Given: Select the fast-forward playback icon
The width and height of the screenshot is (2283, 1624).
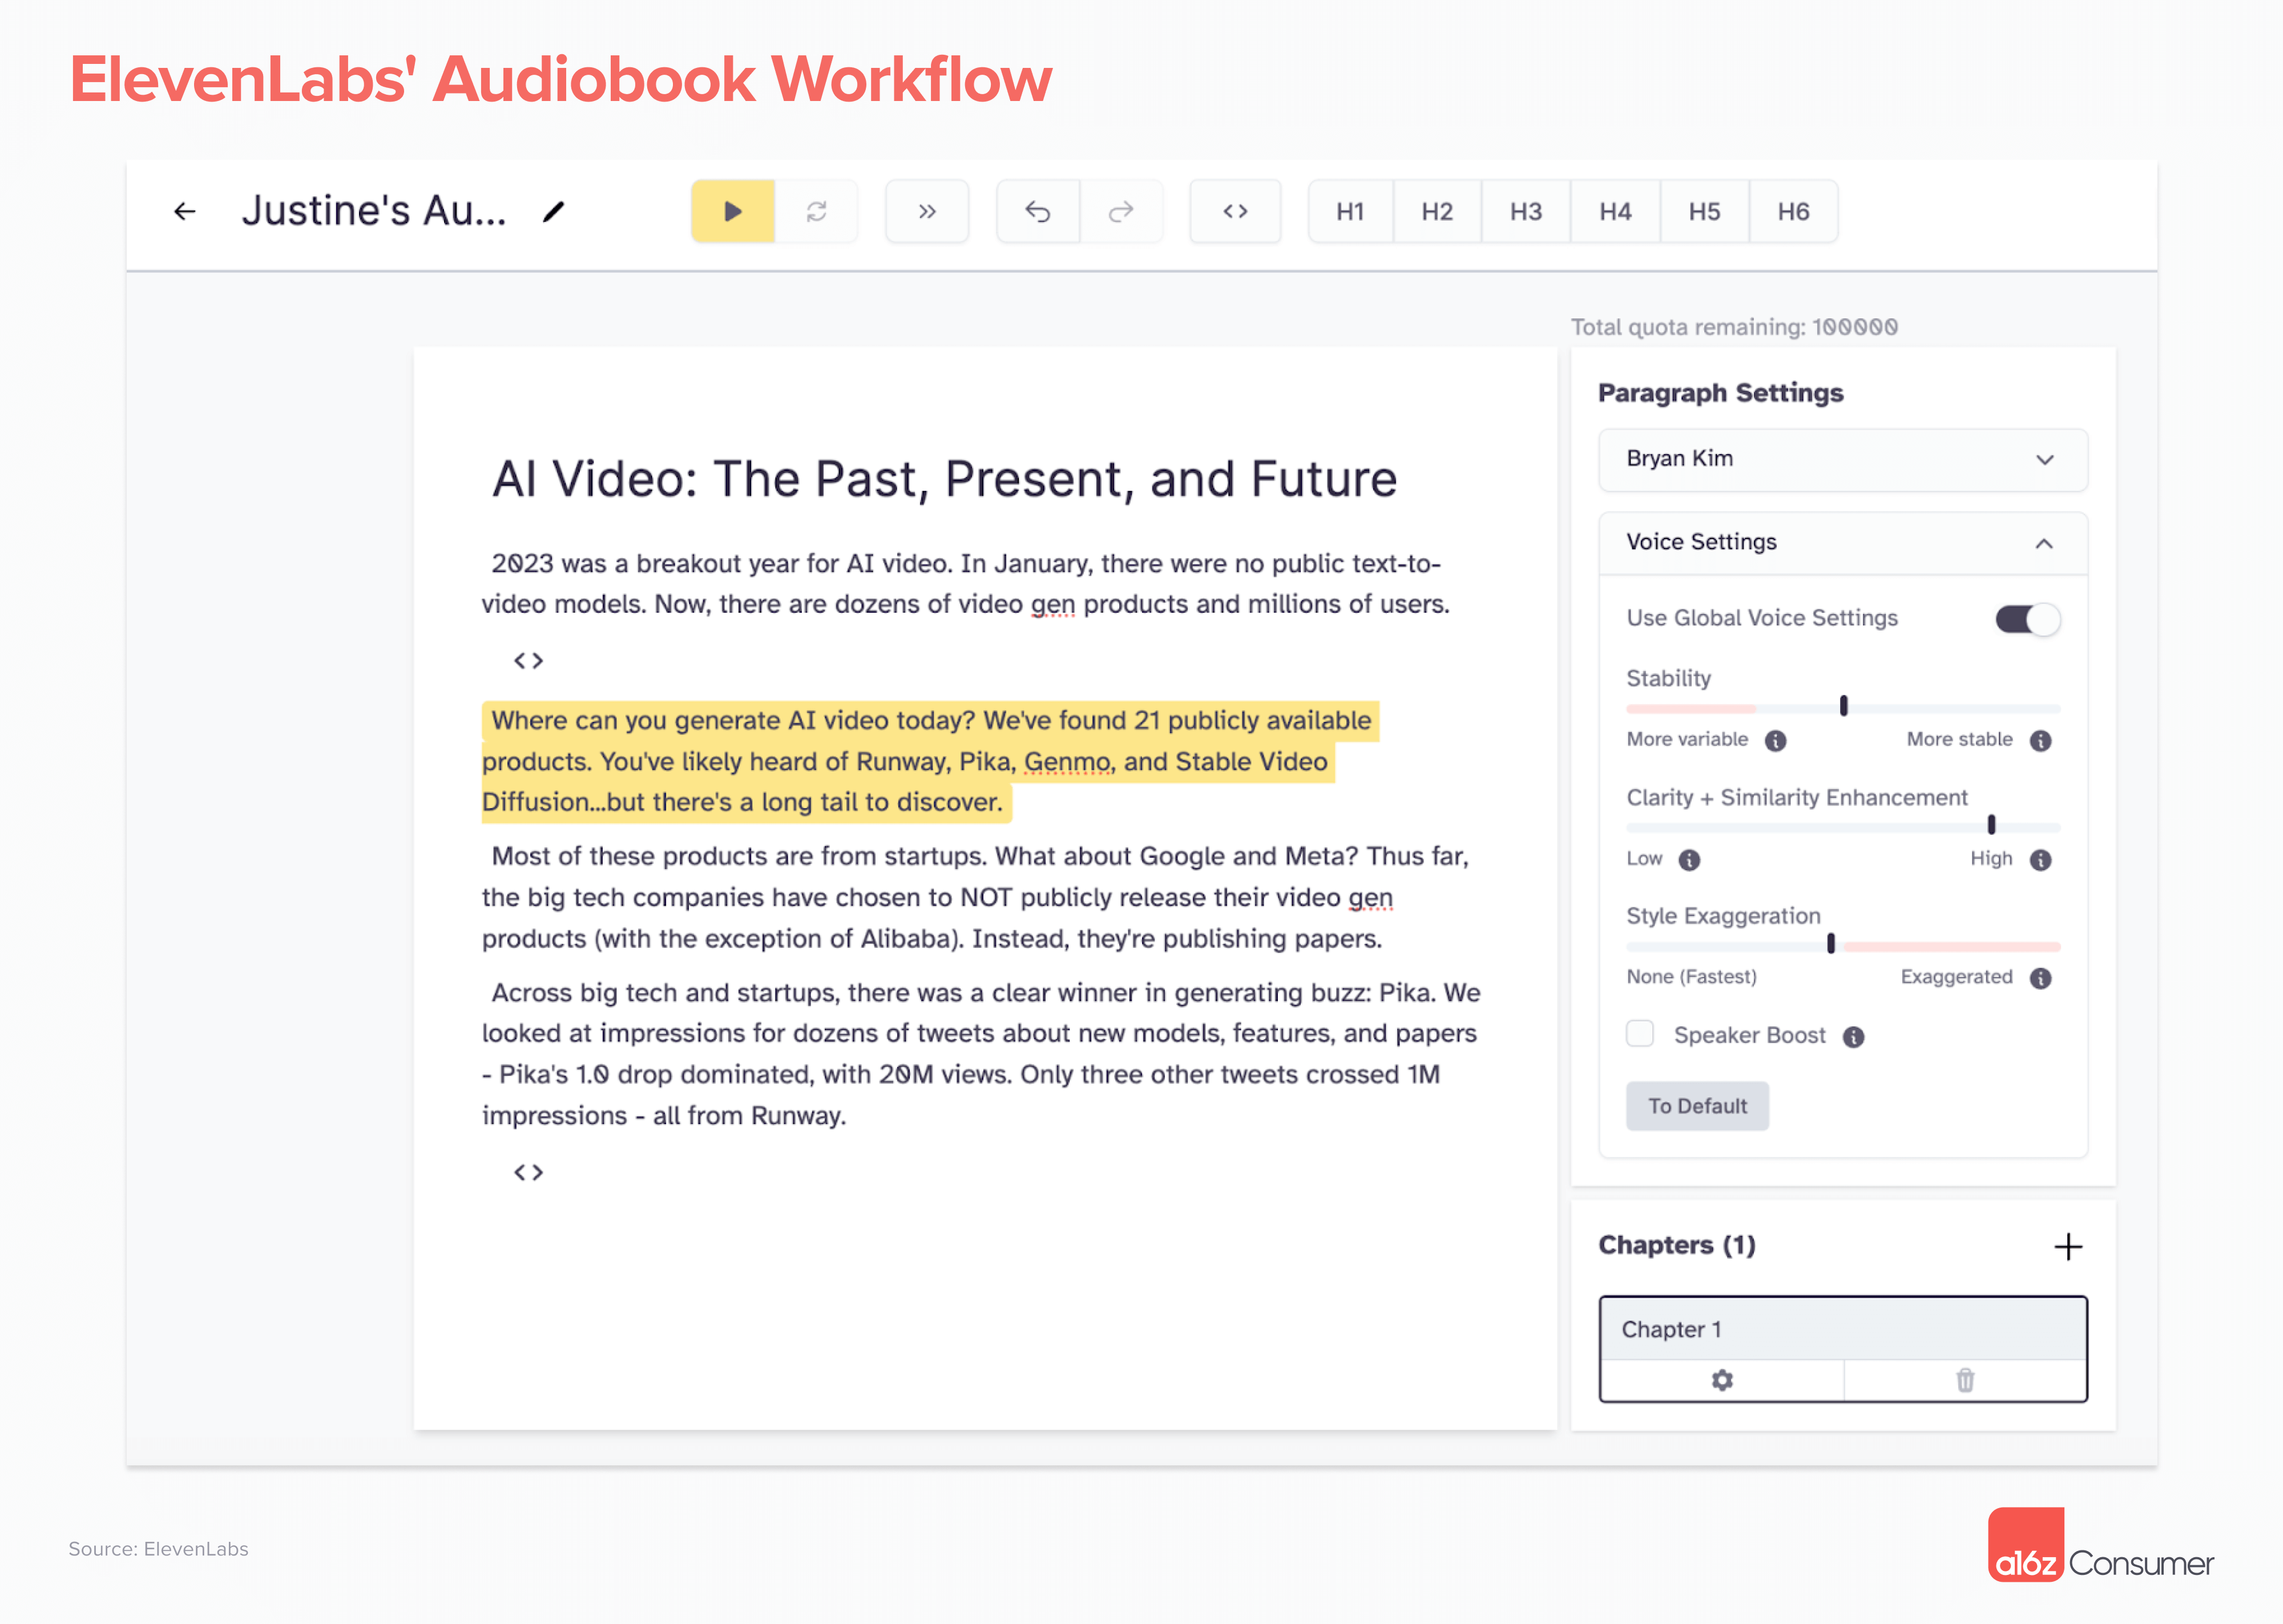Looking at the screenshot, I should [927, 211].
